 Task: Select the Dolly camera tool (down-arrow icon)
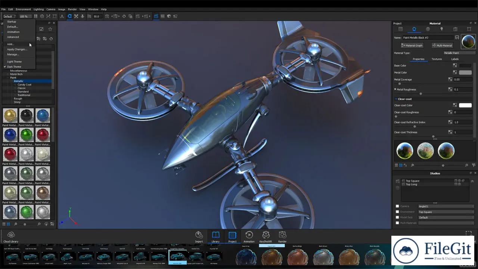click(x=83, y=16)
